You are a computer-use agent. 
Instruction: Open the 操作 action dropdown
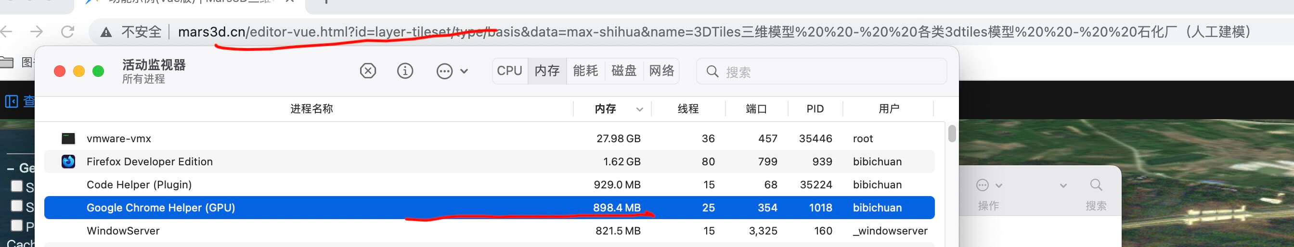pyautogui.click(x=988, y=186)
